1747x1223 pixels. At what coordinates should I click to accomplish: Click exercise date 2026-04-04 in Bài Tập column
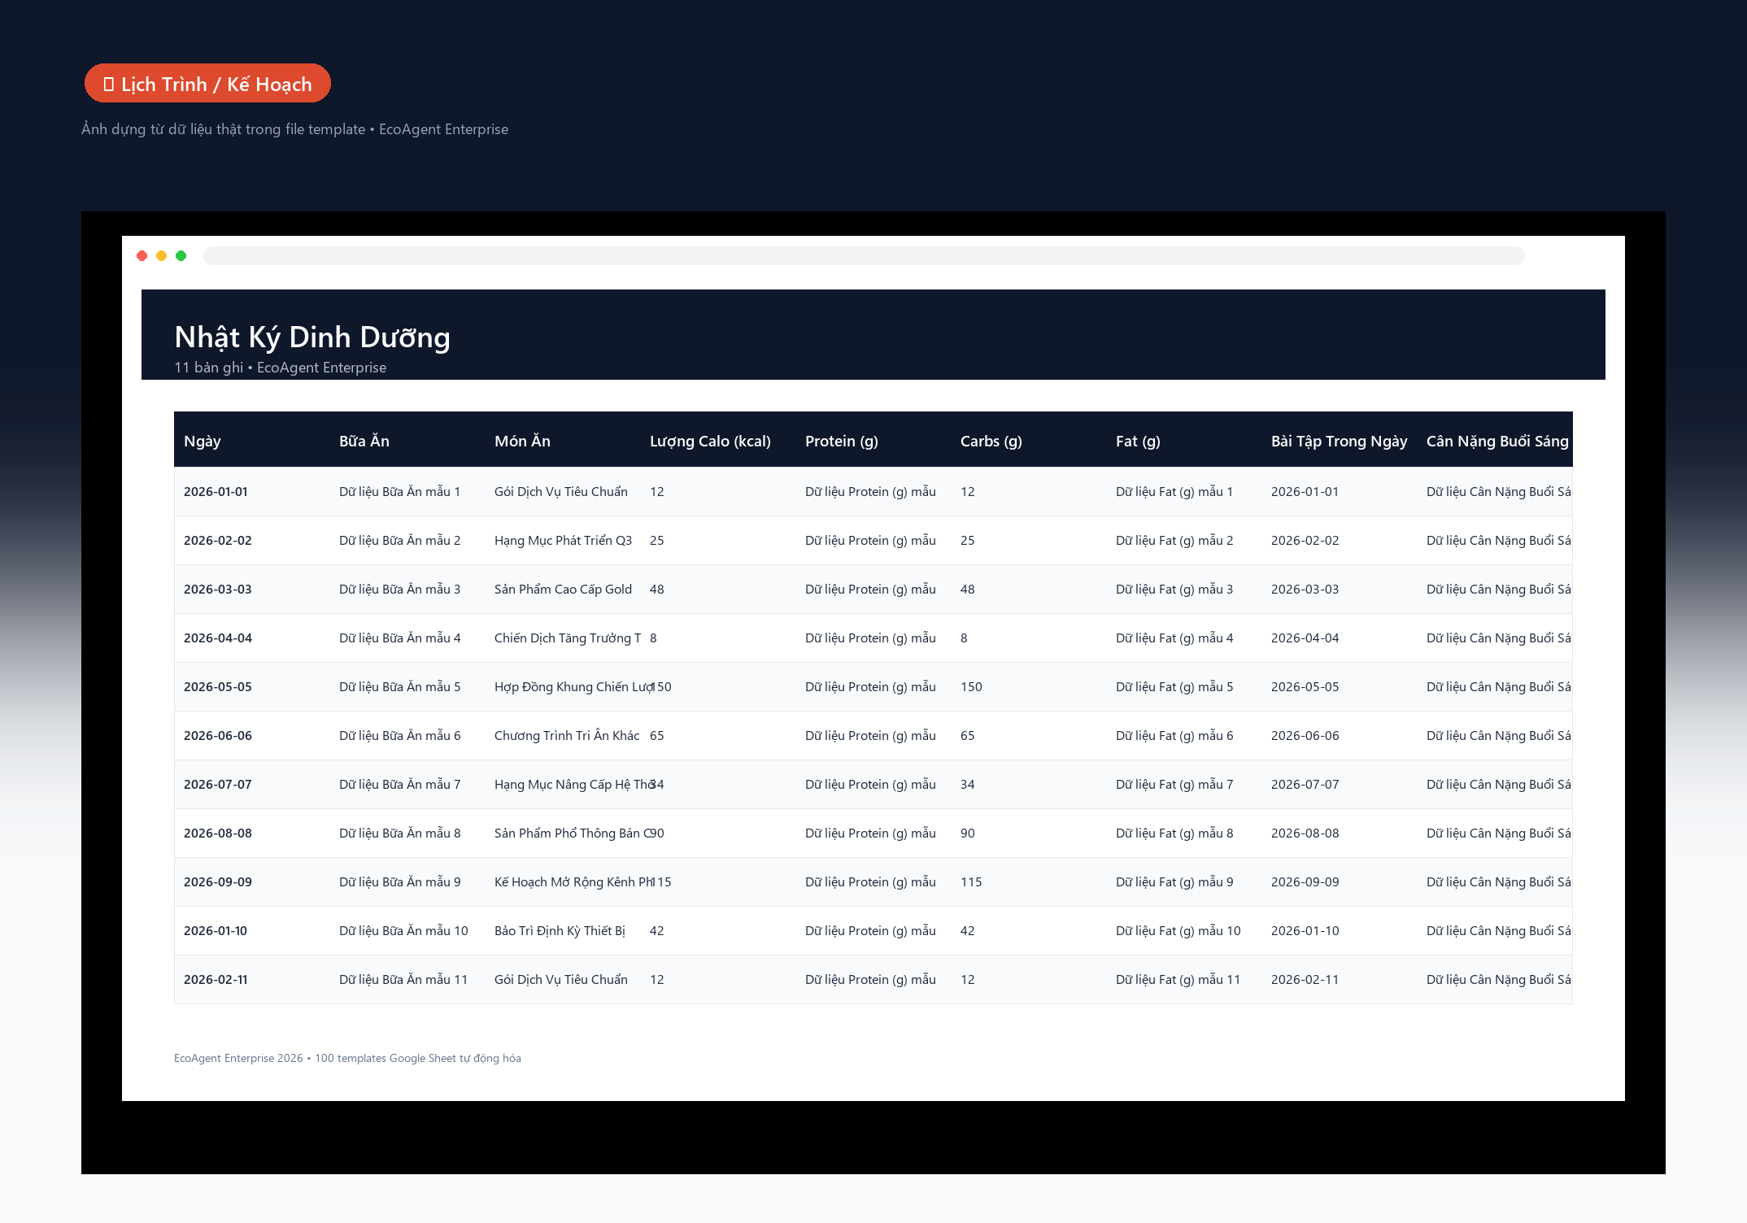point(1305,638)
